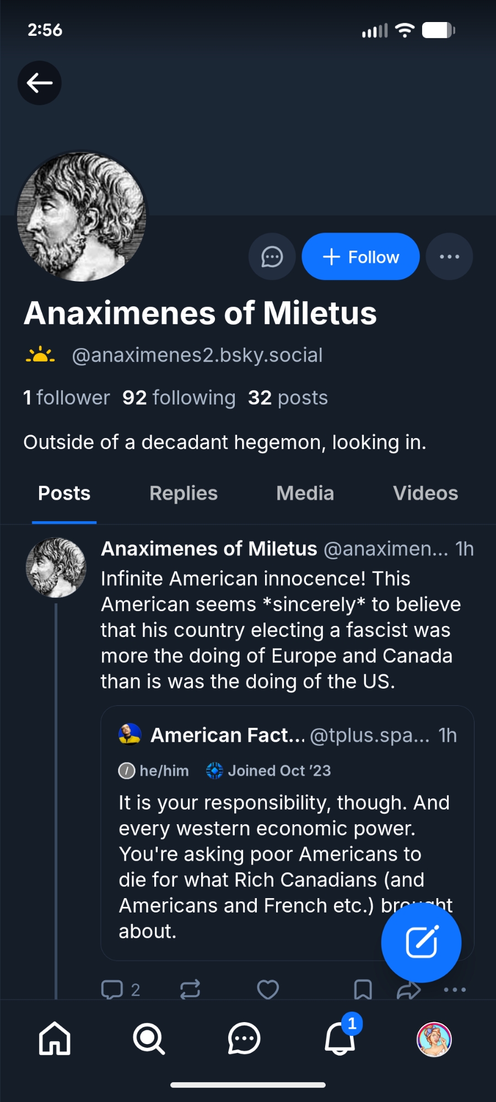Open profile more options menu

click(x=449, y=257)
